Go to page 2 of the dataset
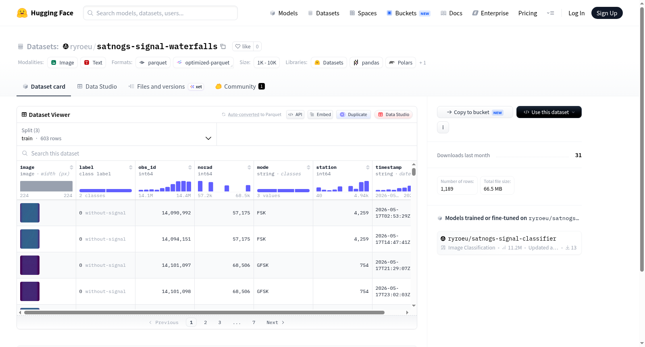This screenshot has width=645, height=347. tap(206, 322)
